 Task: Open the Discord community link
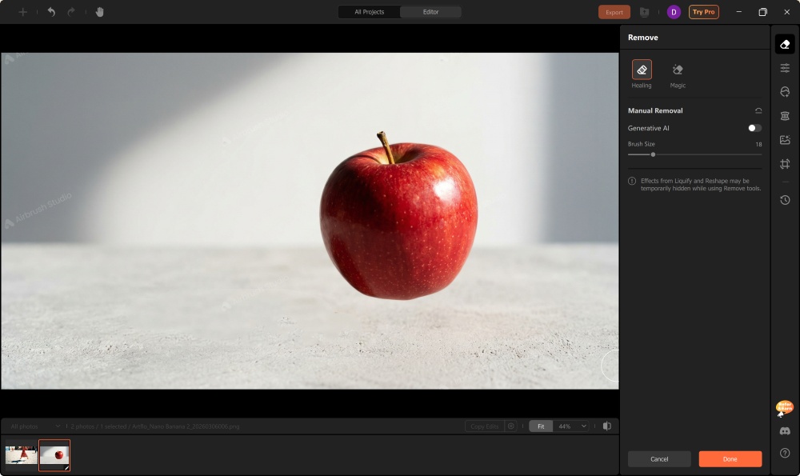click(x=783, y=430)
